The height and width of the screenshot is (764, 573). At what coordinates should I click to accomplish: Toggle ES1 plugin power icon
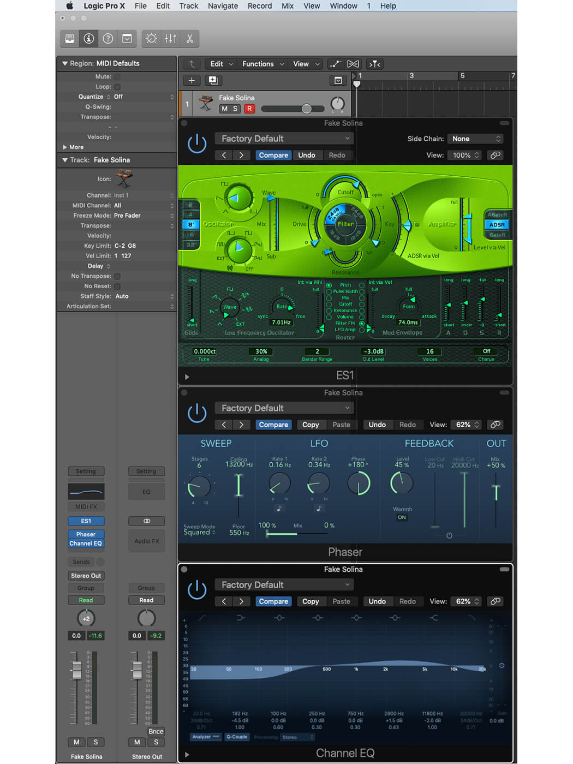(197, 144)
